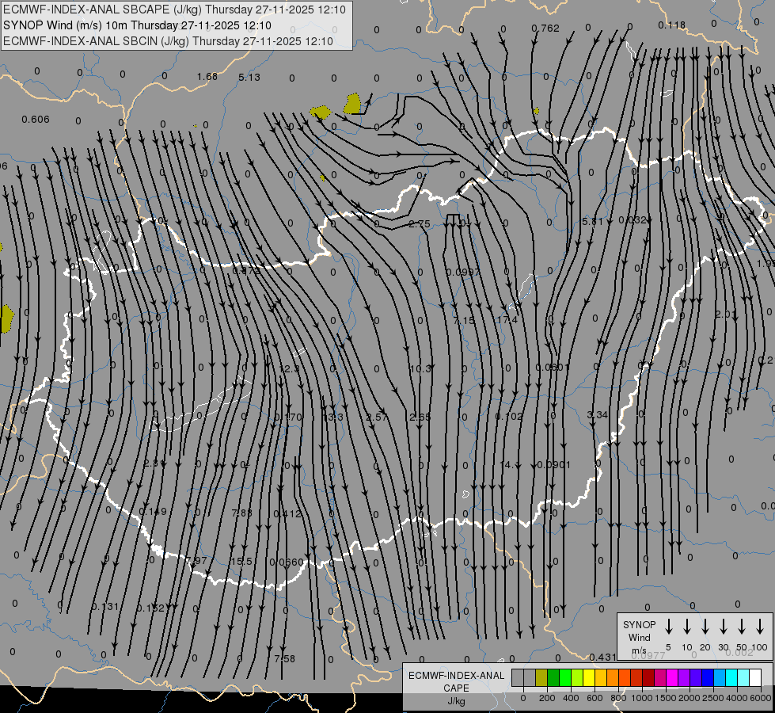Click the 6000 tick in CAPE legend
Screen dimensions: 775x713
tap(761, 698)
